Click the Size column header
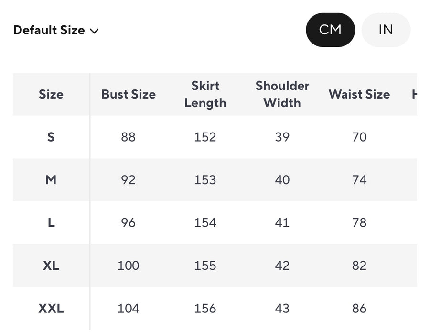The width and height of the screenshot is (430, 332). click(x=51, y=94)
